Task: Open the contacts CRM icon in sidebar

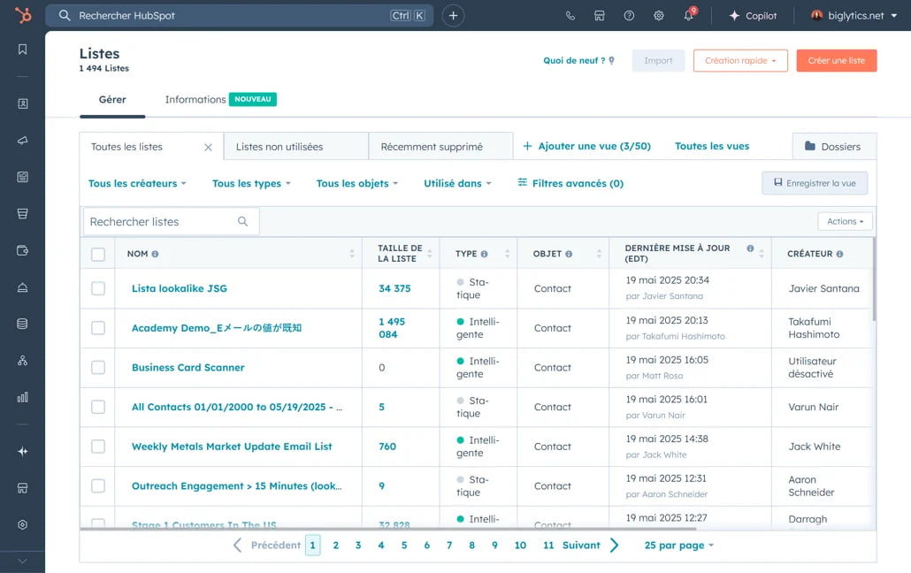Action: pos(23,103)
